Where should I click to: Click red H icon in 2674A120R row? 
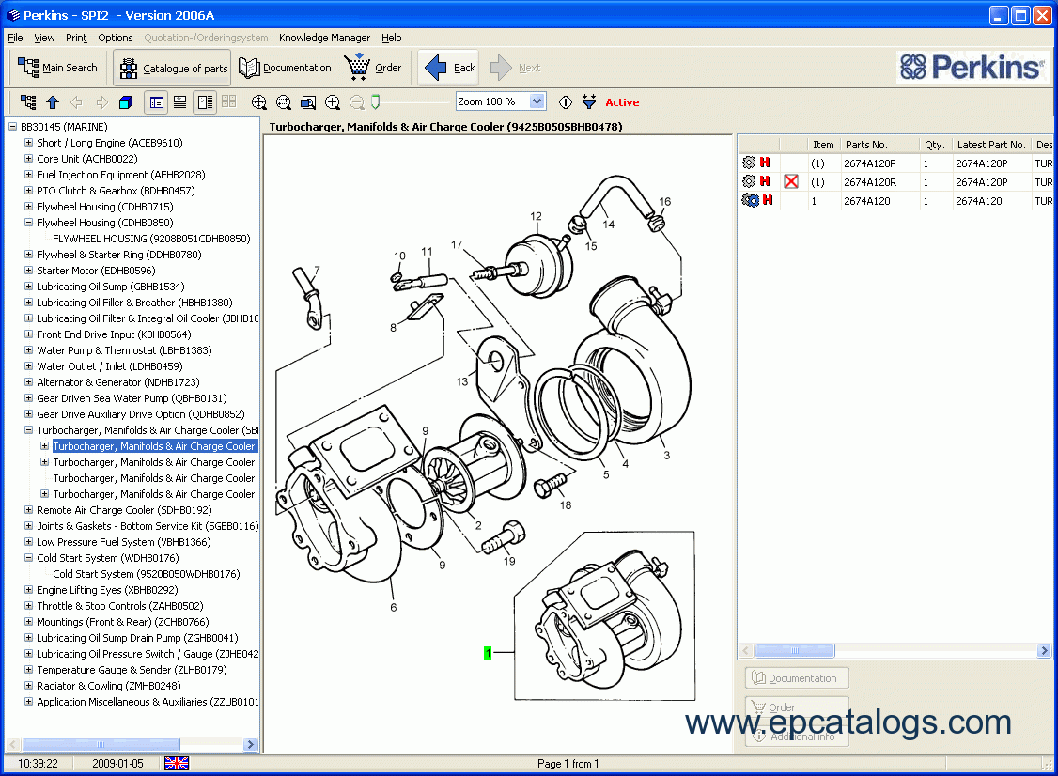(x=765, y=180)
